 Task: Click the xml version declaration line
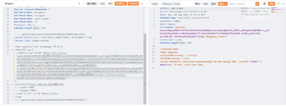(38, 47)
